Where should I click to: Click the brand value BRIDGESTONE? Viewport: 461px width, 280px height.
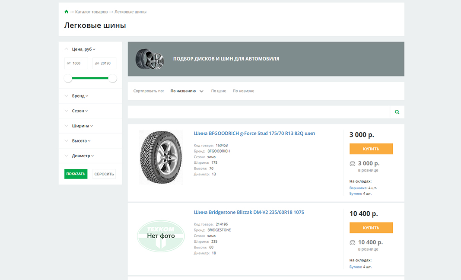(219, 230)
